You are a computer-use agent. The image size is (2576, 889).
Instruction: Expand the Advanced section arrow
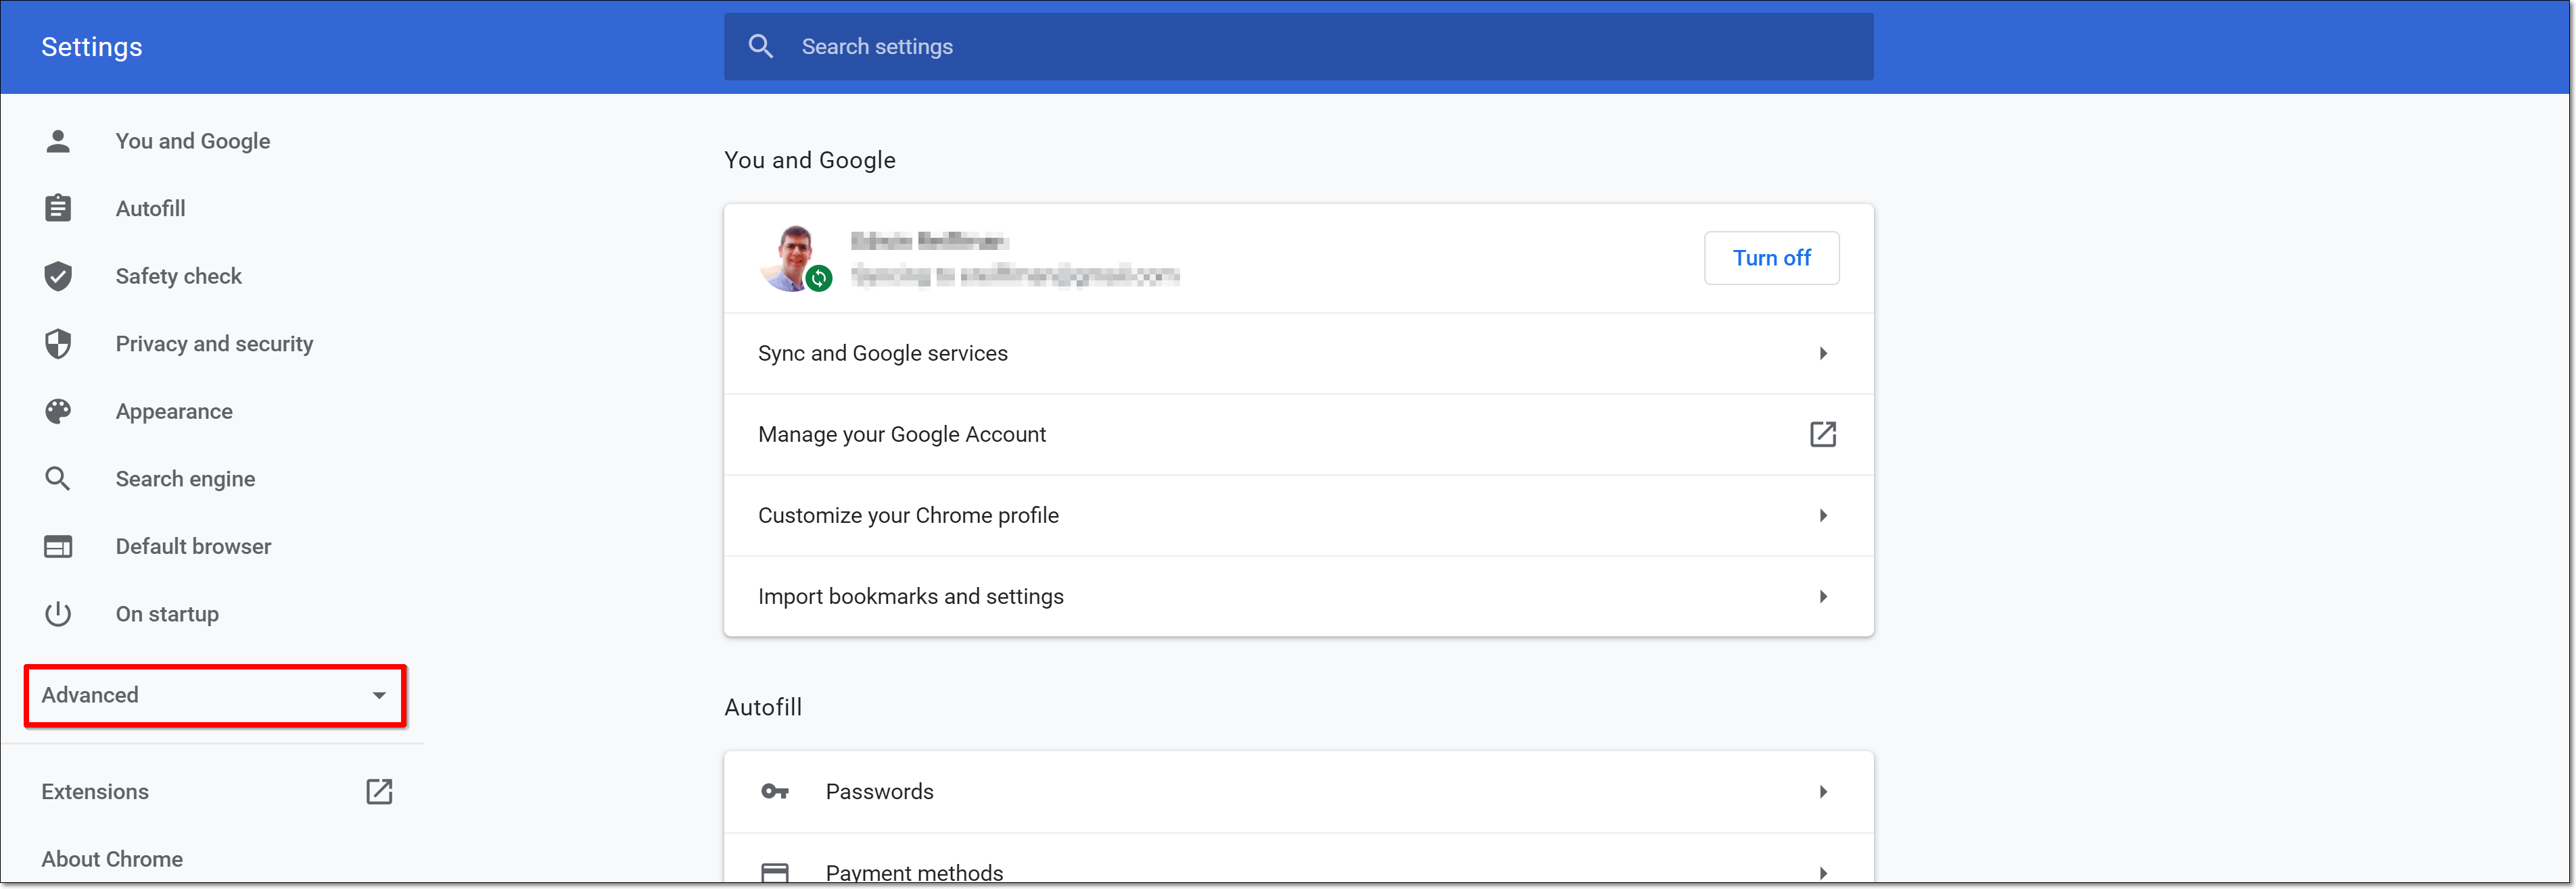(379, 695)
